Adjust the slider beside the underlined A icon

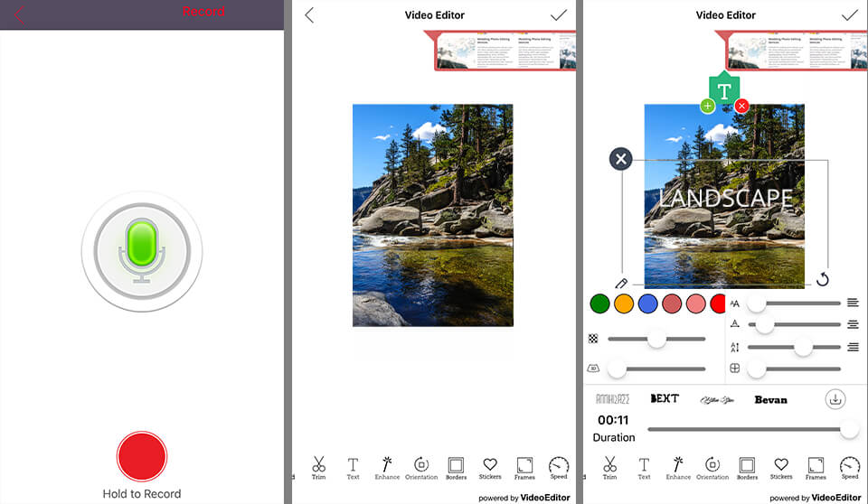794,325
